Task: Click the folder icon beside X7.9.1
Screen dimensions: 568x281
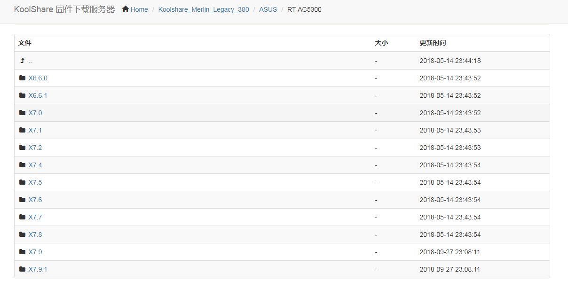Action: 22,269
